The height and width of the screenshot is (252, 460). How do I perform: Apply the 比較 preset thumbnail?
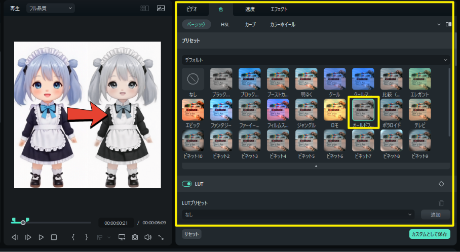click(391, 79)
